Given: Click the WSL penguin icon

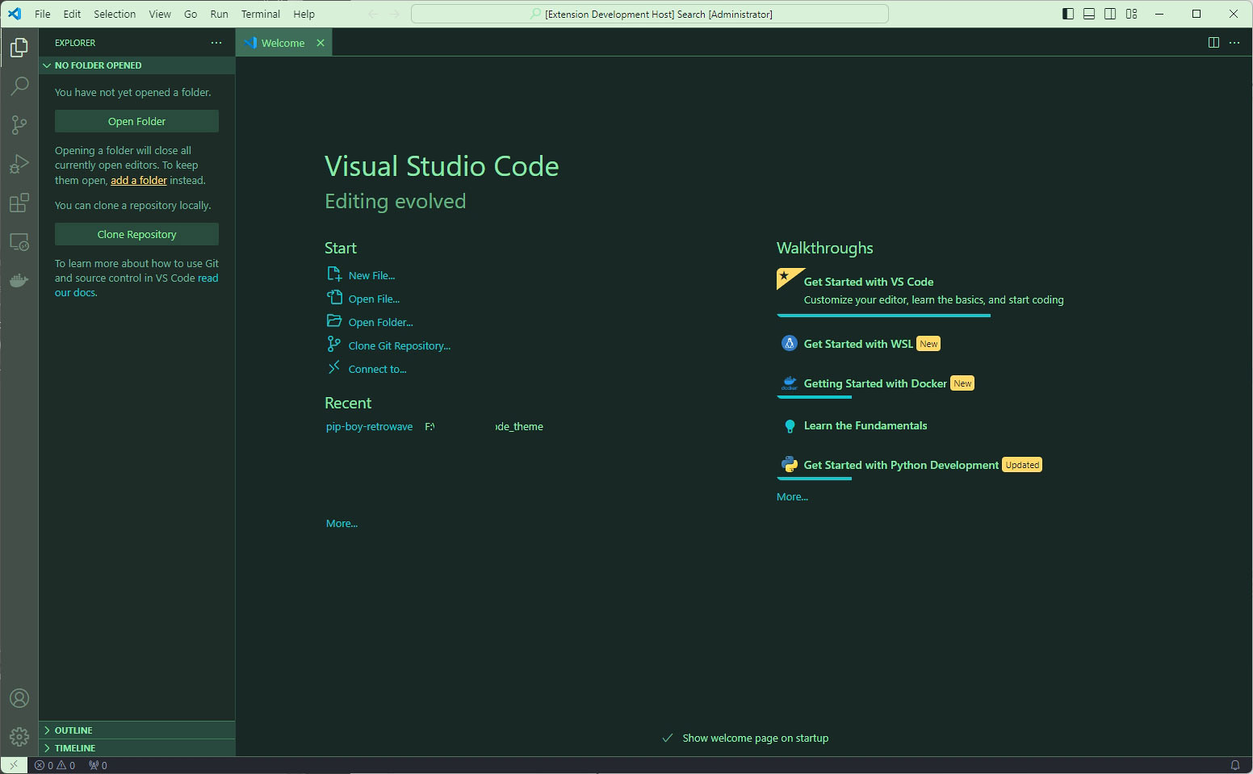Looking at the screenshot, I should point(790,344).
